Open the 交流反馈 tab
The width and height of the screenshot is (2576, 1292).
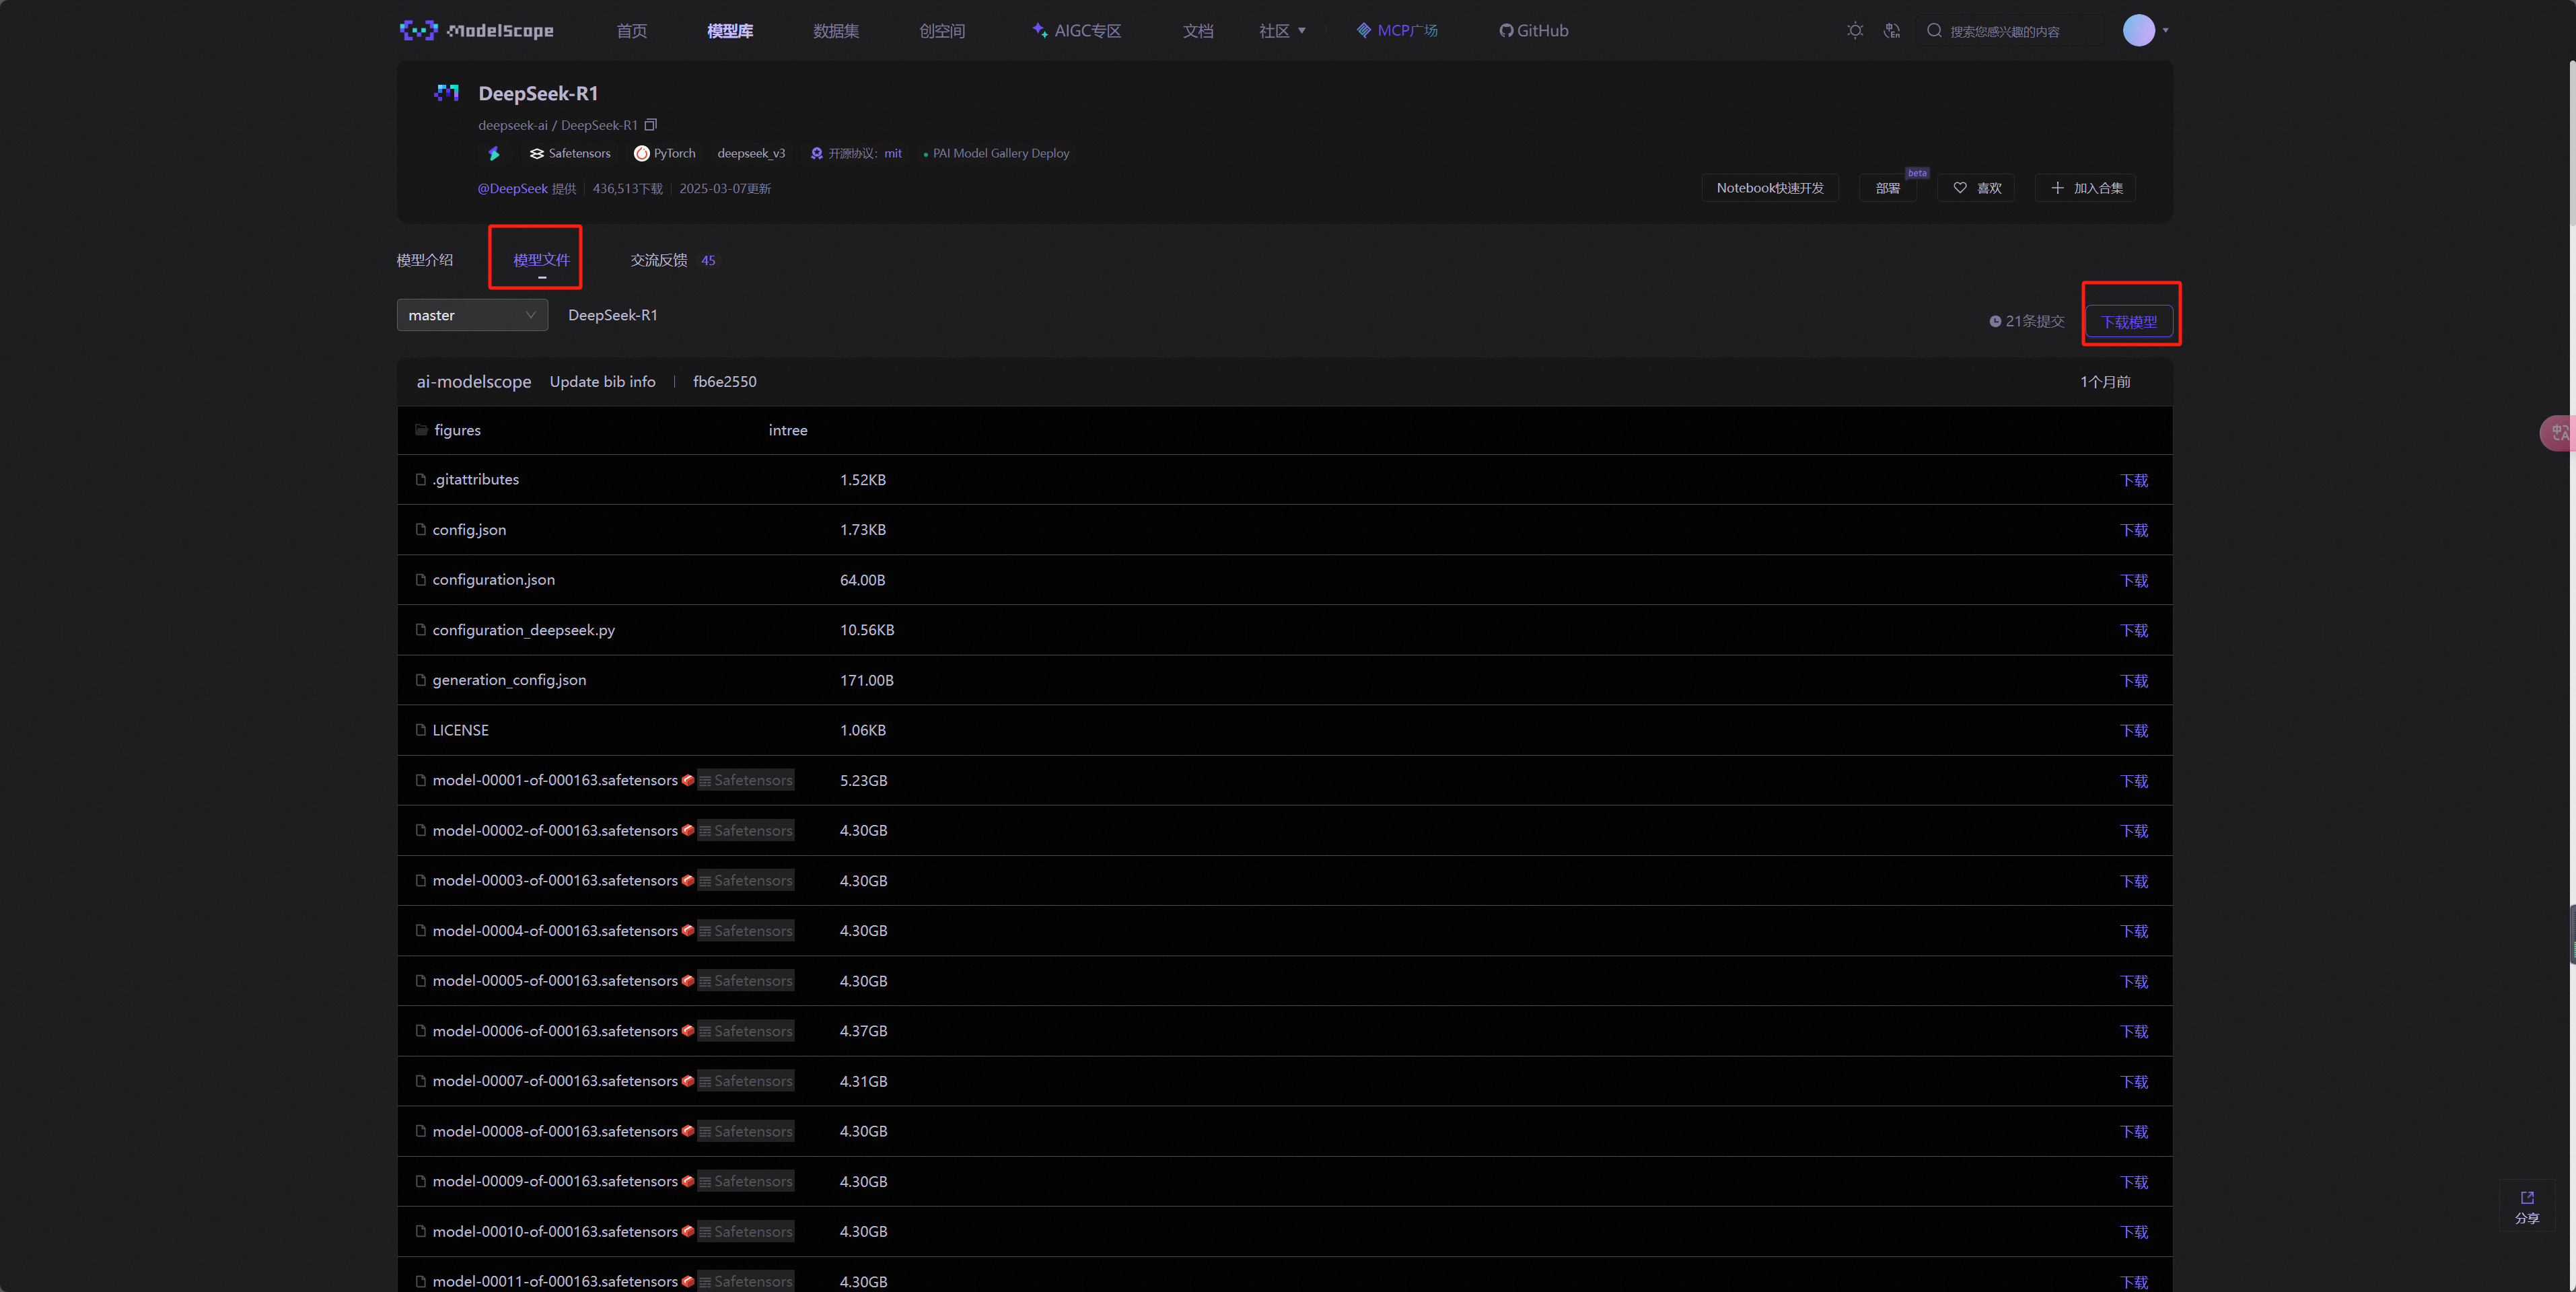pos(659,260)
